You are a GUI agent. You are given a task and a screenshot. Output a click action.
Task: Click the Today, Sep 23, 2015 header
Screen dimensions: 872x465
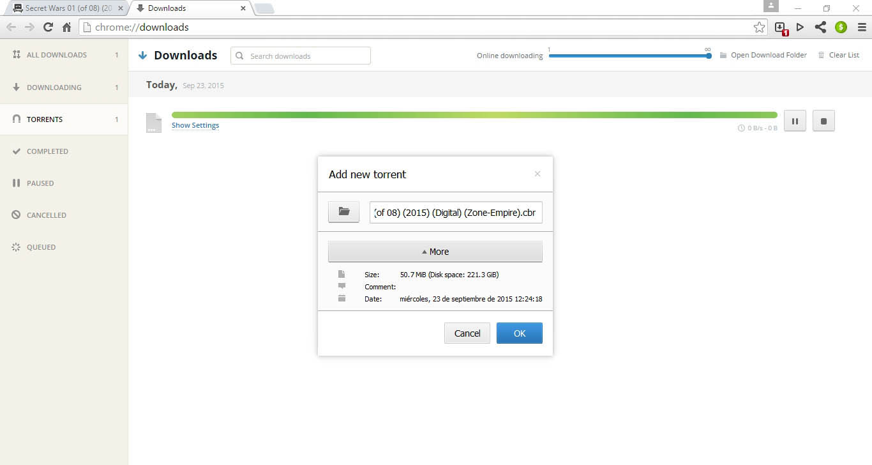click(x=185, y=84)
